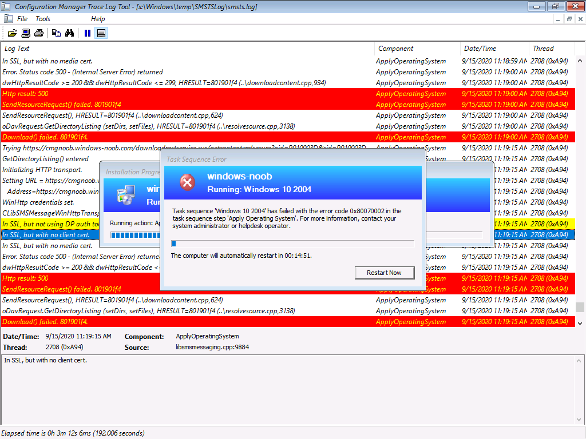
Task: Click Component value ApplyOperatingSystem in details
Action: [x=207, y=336]
